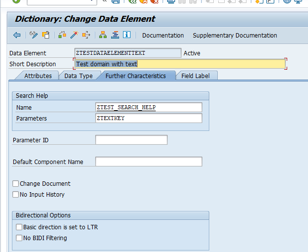This screenshot has width=308, height=252.
Task: Click the blue back arrow icon
Action: click(17, 35)
